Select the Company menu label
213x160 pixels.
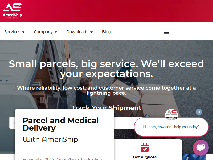(43, 32)
